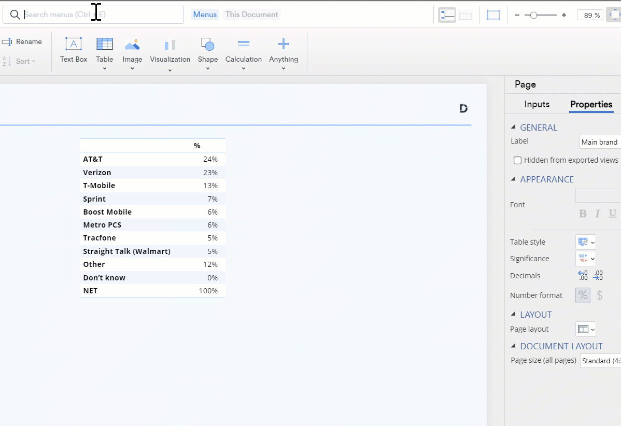
Task: Select the Tracfone row label
Action: tap(100, 238)
